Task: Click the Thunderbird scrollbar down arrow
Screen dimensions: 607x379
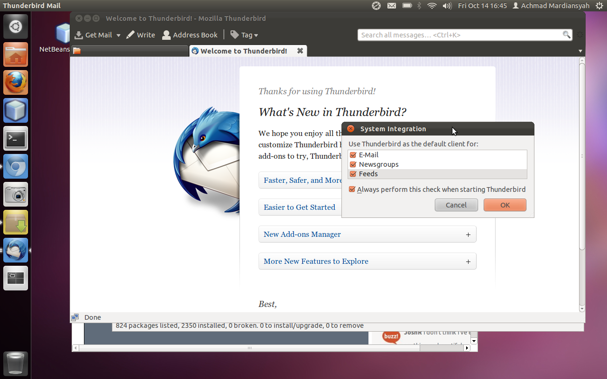Action: click(582, 308)
